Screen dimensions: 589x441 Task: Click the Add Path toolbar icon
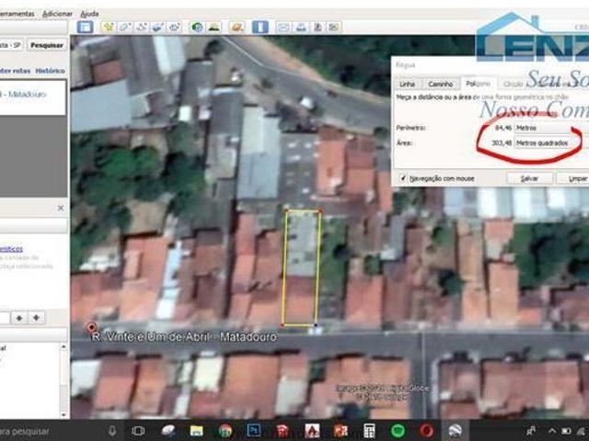coord(142,27)
